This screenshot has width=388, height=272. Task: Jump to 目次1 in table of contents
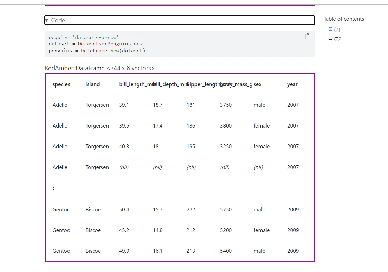click(334, 30)
